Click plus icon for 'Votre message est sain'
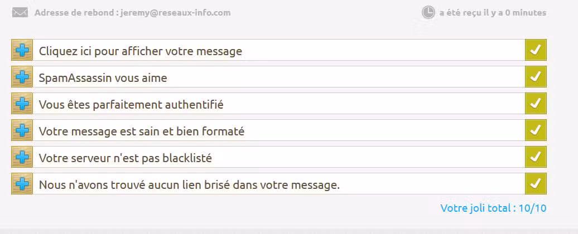Image resolution: width=578 pixels, height=234 pixels. pos(22,130)
